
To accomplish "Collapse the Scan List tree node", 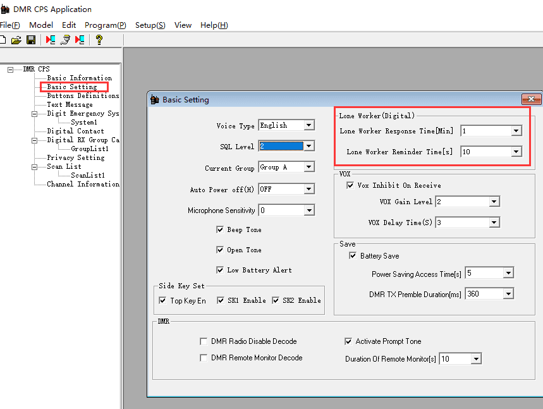I will [x=34, y=167].
